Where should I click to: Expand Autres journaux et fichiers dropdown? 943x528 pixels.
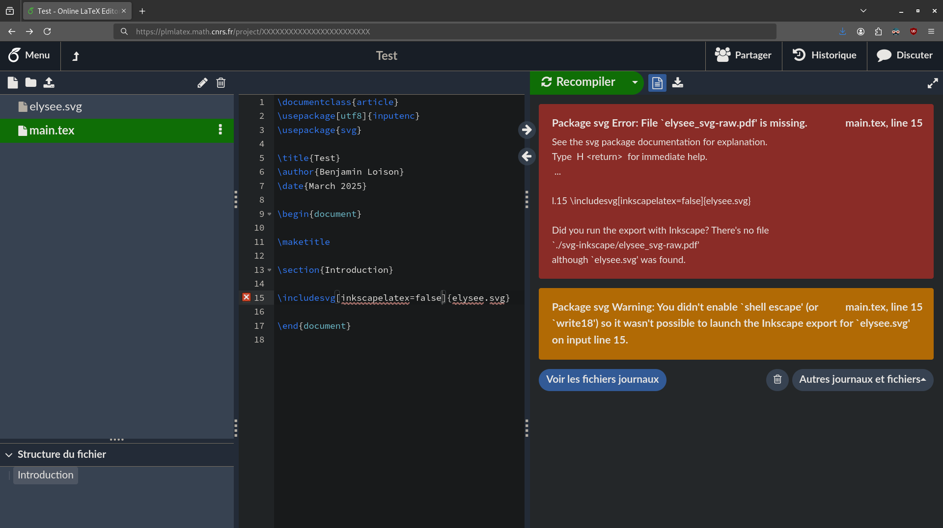click(862, 380)
